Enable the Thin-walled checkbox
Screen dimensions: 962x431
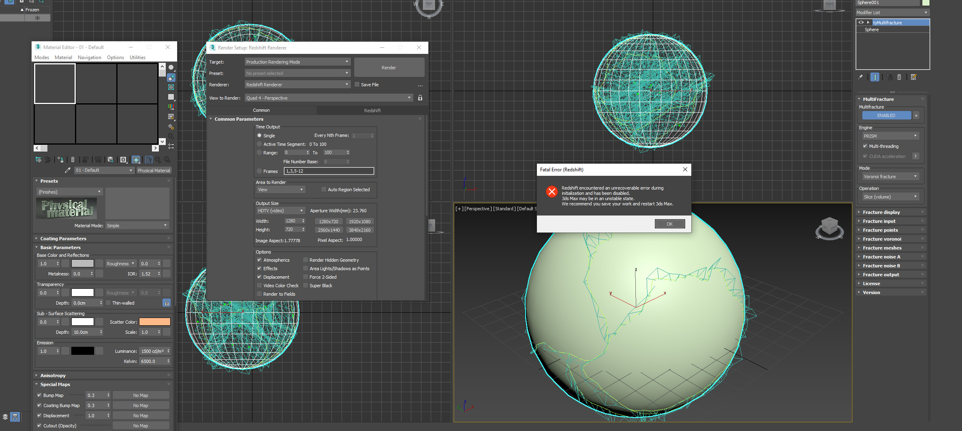coord(108,303)
